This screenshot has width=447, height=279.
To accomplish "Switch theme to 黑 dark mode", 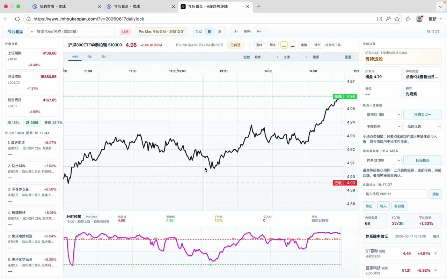I will (x=220, y=31).
